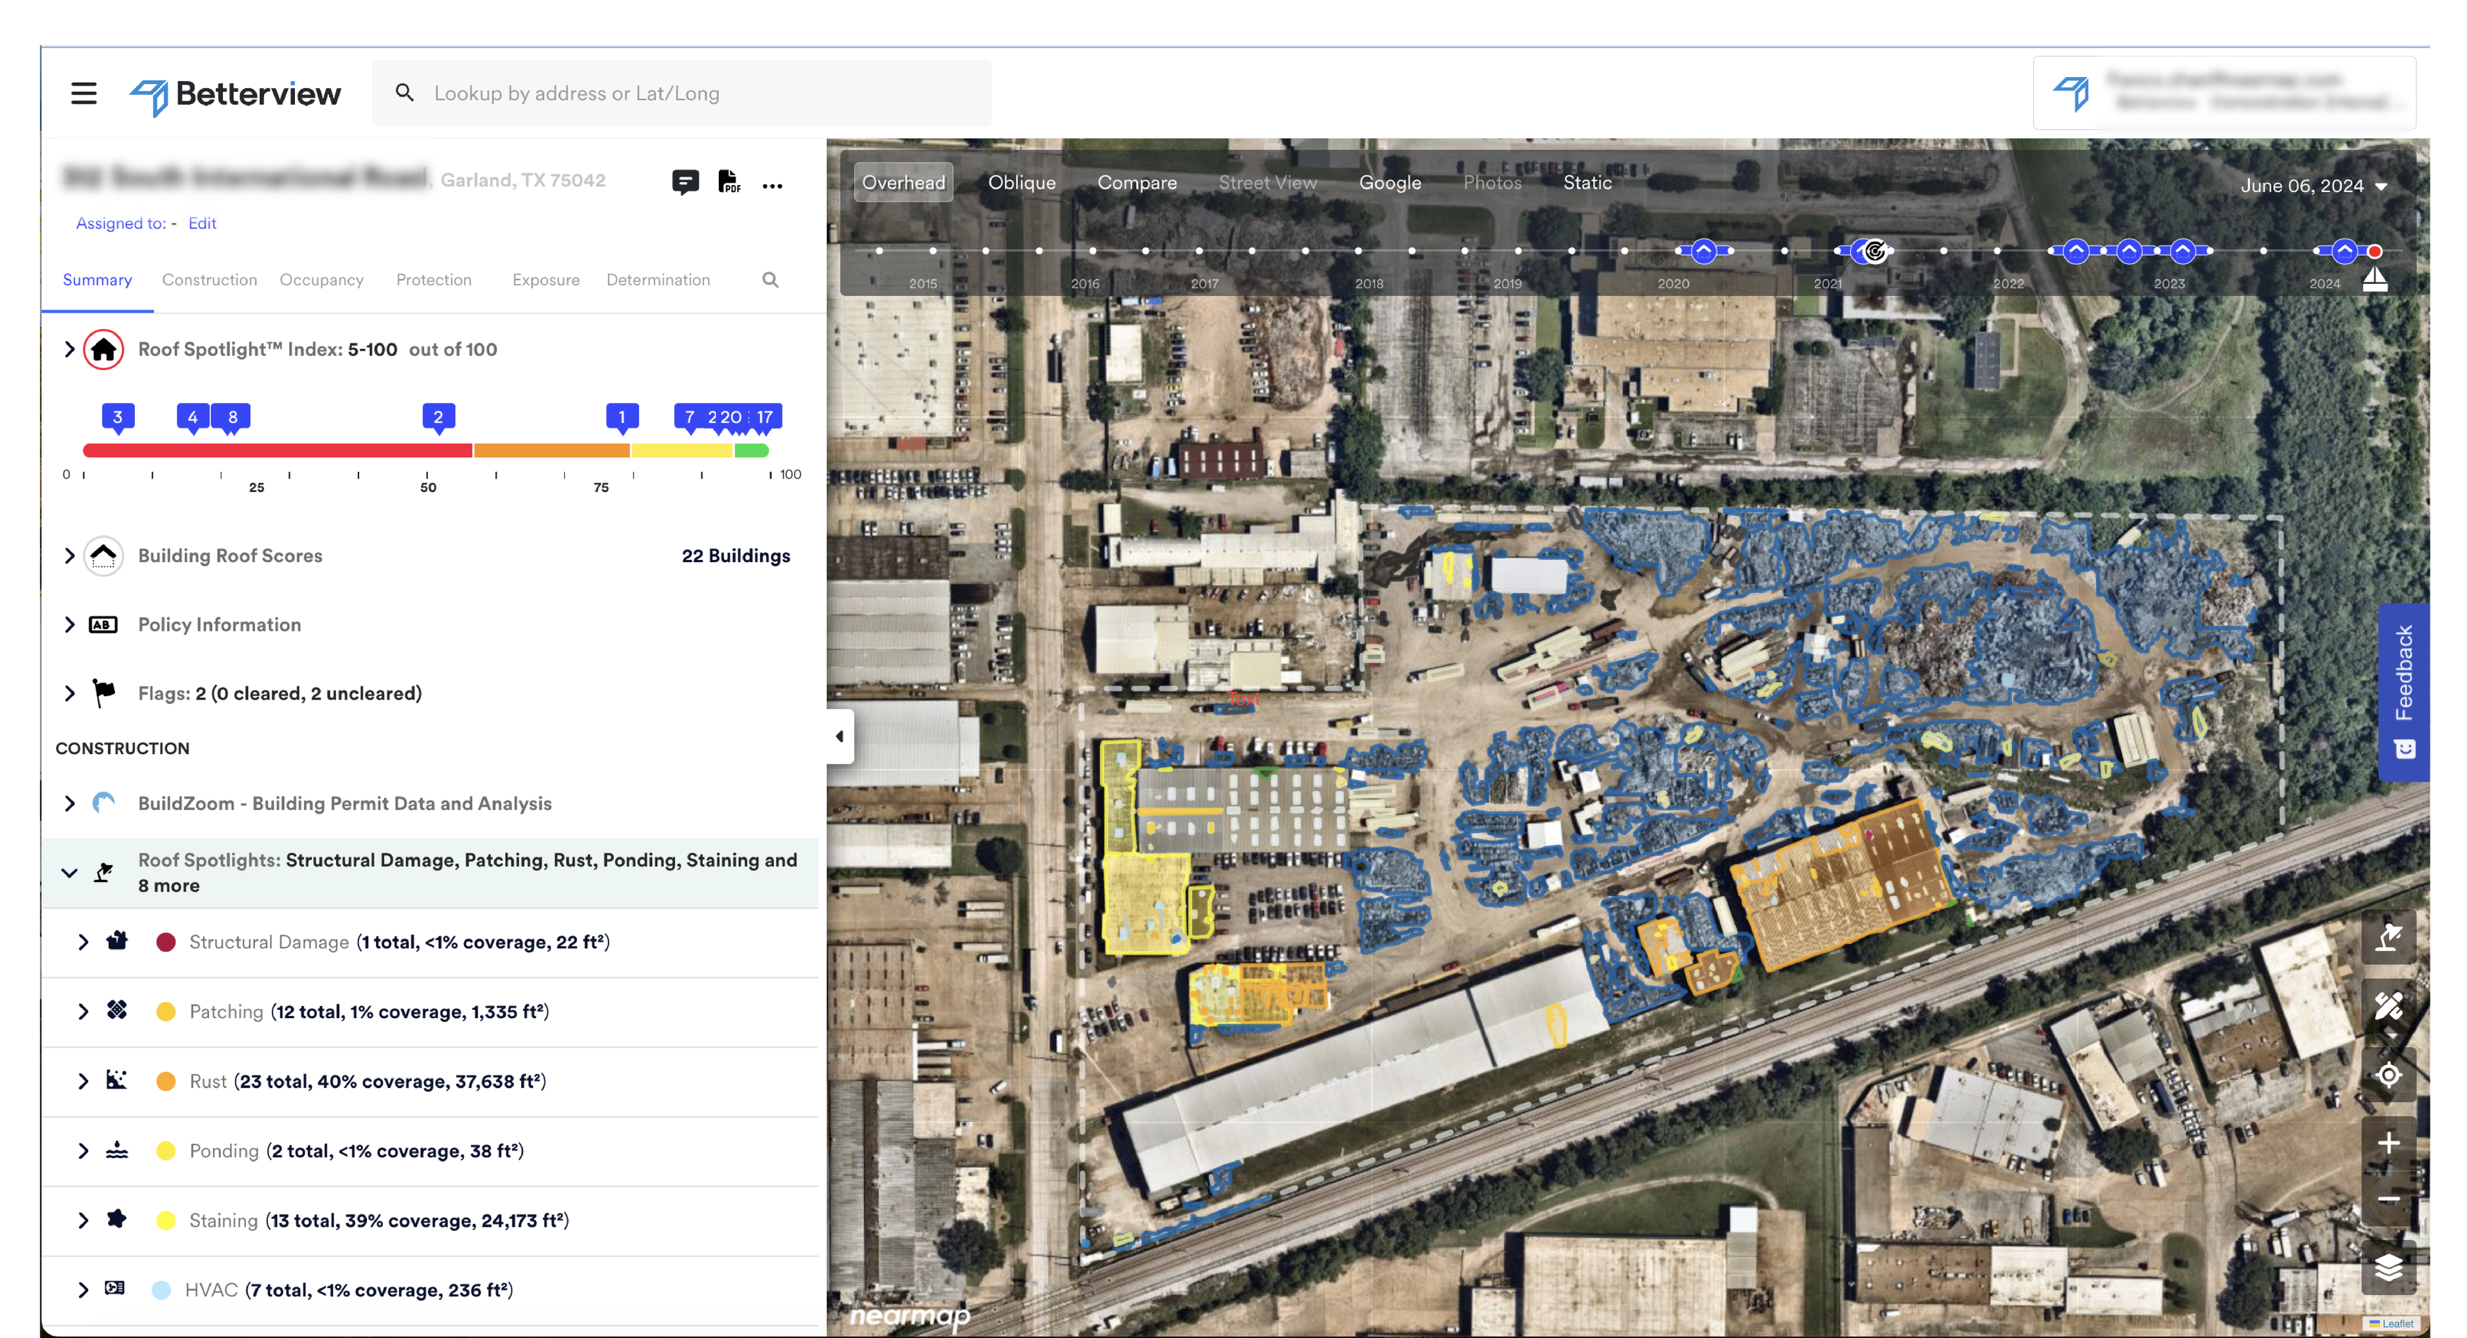Switch to the Construction tab
The width and height of the screenshot is (2467, 1338).
tap(209, 279)
